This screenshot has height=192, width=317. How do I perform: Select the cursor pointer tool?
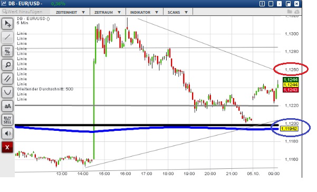(x=7, y=24)
